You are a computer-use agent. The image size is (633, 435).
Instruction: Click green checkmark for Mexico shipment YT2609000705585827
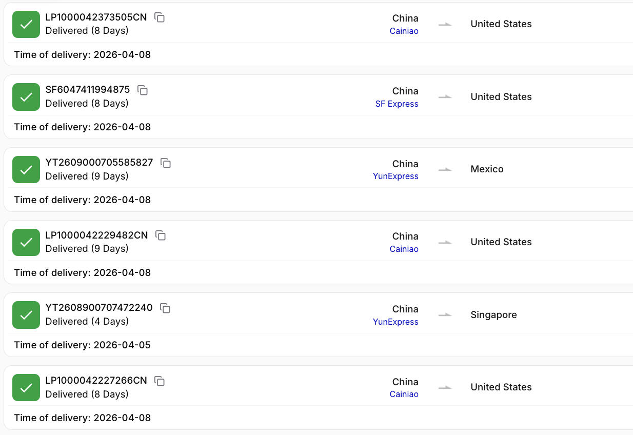[26, 170]
